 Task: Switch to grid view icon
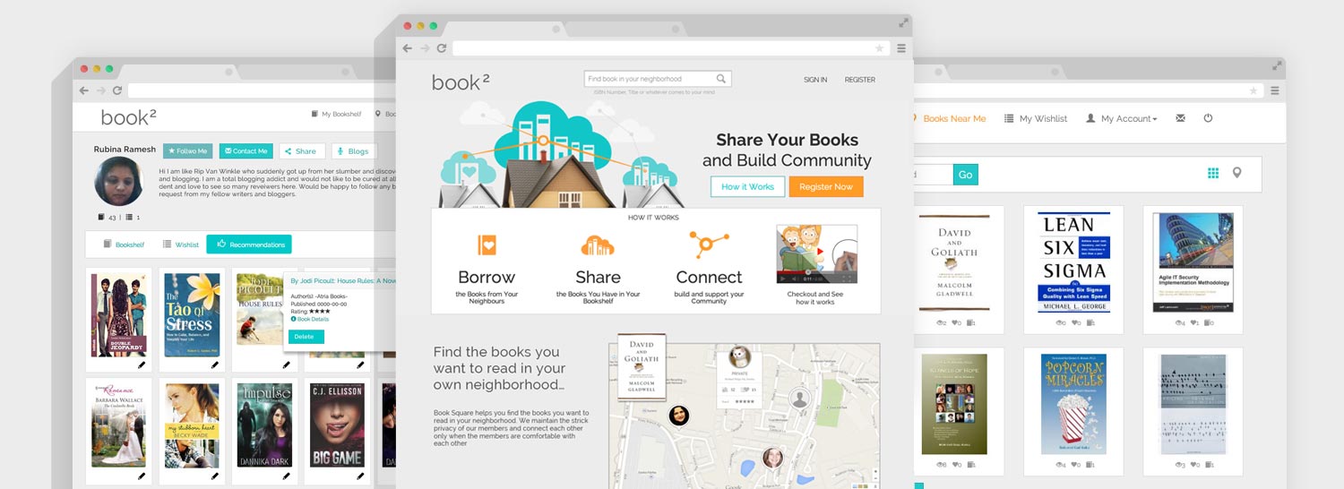[x=1213, y=173]
